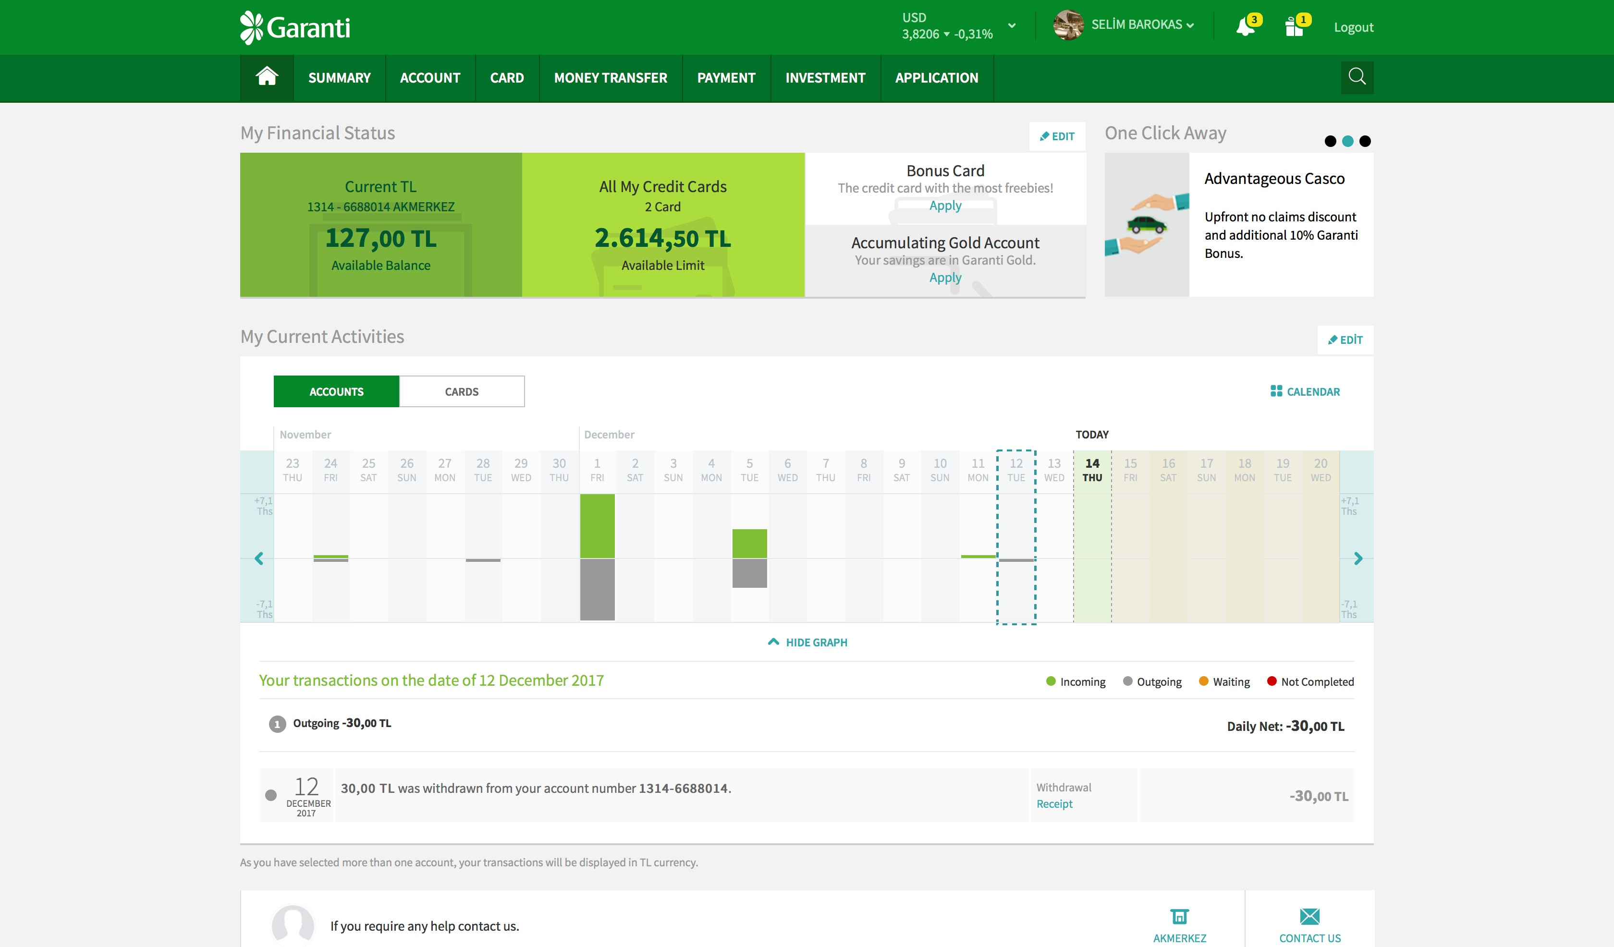The image size is (1614, 947).
Task: Select today 14 THU on timeline
Action: [x=1092, y=470]
